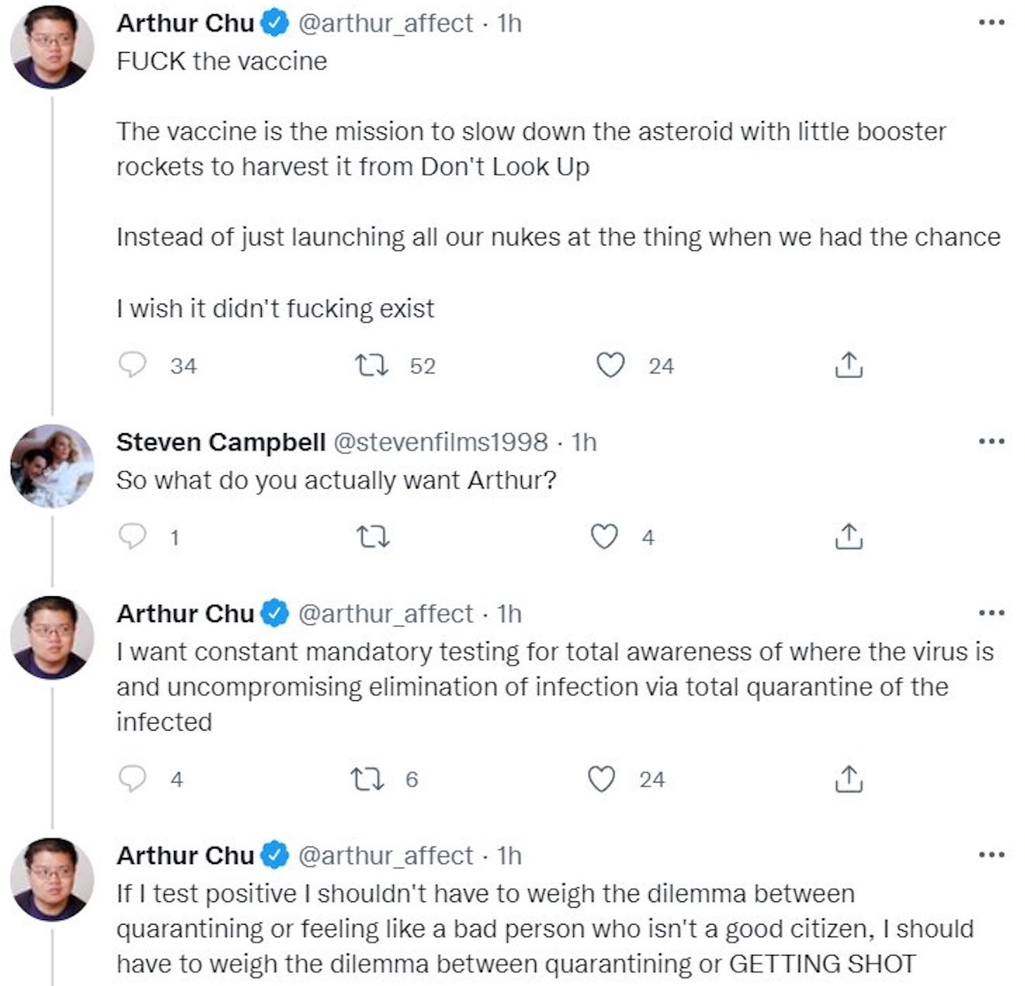This screenshot has width=1025, height=986.
Task: Share the first Arthur Chu tweet
Action: (849, 365)
